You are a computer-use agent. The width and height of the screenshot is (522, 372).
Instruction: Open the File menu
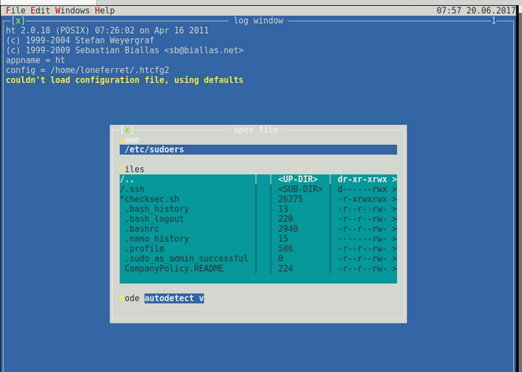[15, 11]
